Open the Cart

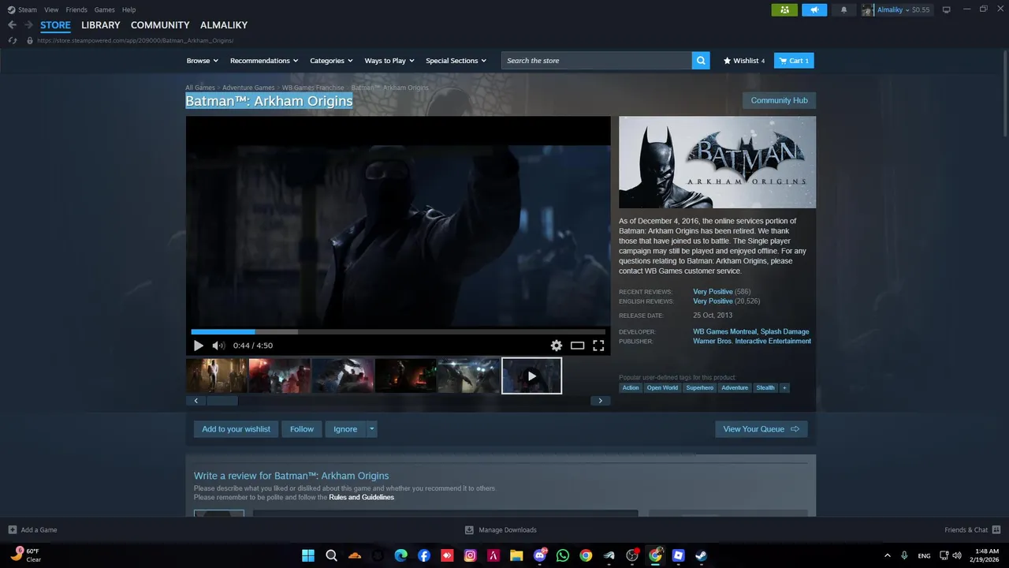[x=794, y=61]
